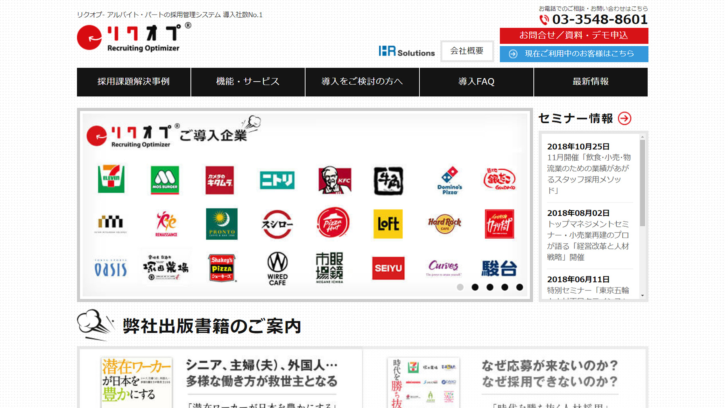Select the second carousel slide dot
725x408 pixels.
pyautogui.click(x=475, y=287)
